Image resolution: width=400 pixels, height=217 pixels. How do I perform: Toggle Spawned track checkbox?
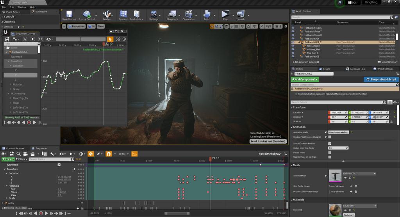coord(59,165)
